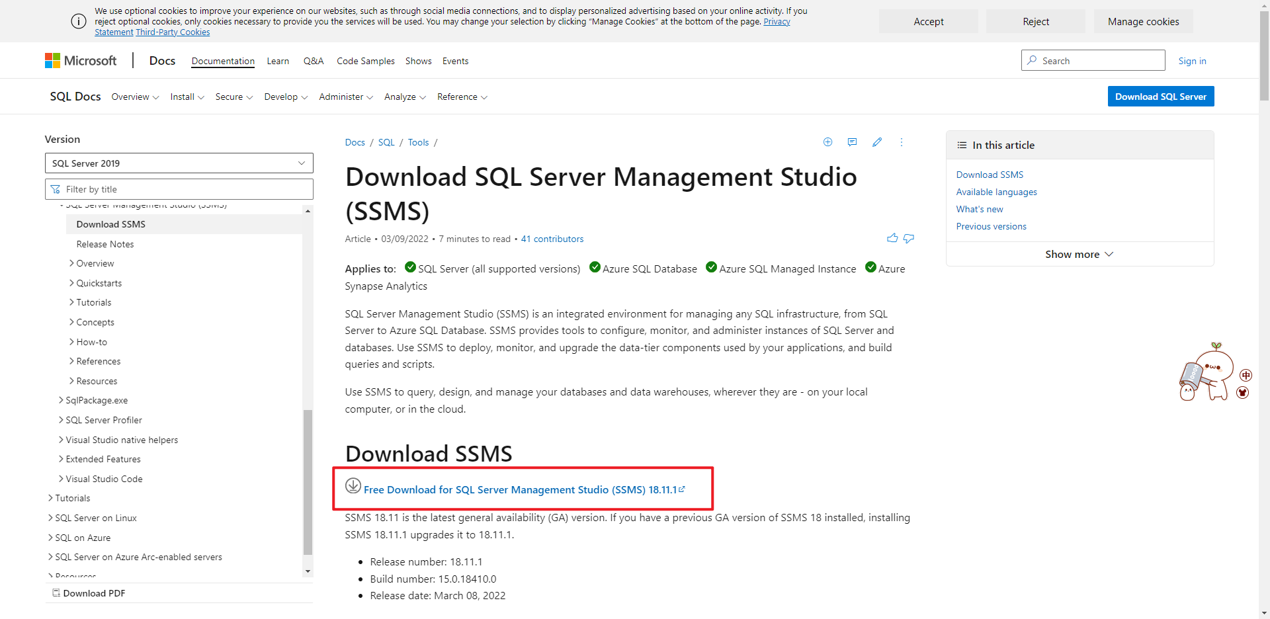Image resolution: width=1270 pixels, height=619 pixels.
Task: Open the Administer menu dropdown
Action: 346,97
